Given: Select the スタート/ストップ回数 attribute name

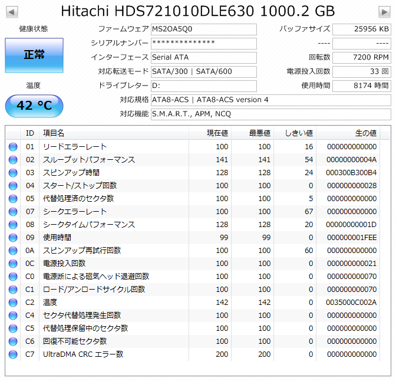Looking at the screenshot, I should (x=80, y=186).
